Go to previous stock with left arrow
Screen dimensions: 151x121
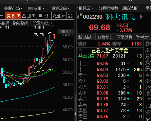(78, 17)
